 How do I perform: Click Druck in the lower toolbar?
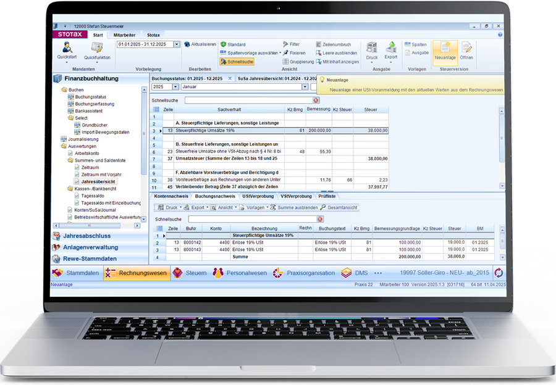coord(169,207)
